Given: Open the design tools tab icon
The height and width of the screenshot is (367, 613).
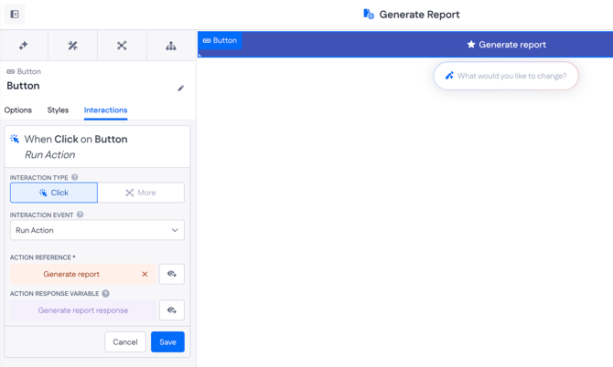Looking at the screenshot, I should (x=72, y=46).
